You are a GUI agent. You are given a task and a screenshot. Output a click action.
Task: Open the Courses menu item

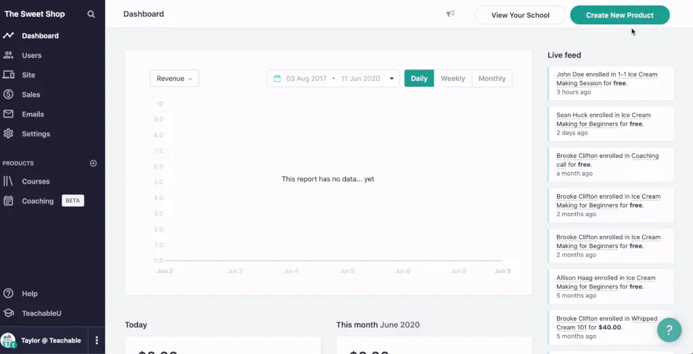(x=36, y=182)
